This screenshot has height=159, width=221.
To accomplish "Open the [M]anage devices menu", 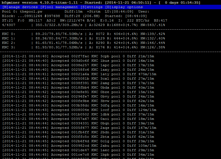I will (20, 7).
